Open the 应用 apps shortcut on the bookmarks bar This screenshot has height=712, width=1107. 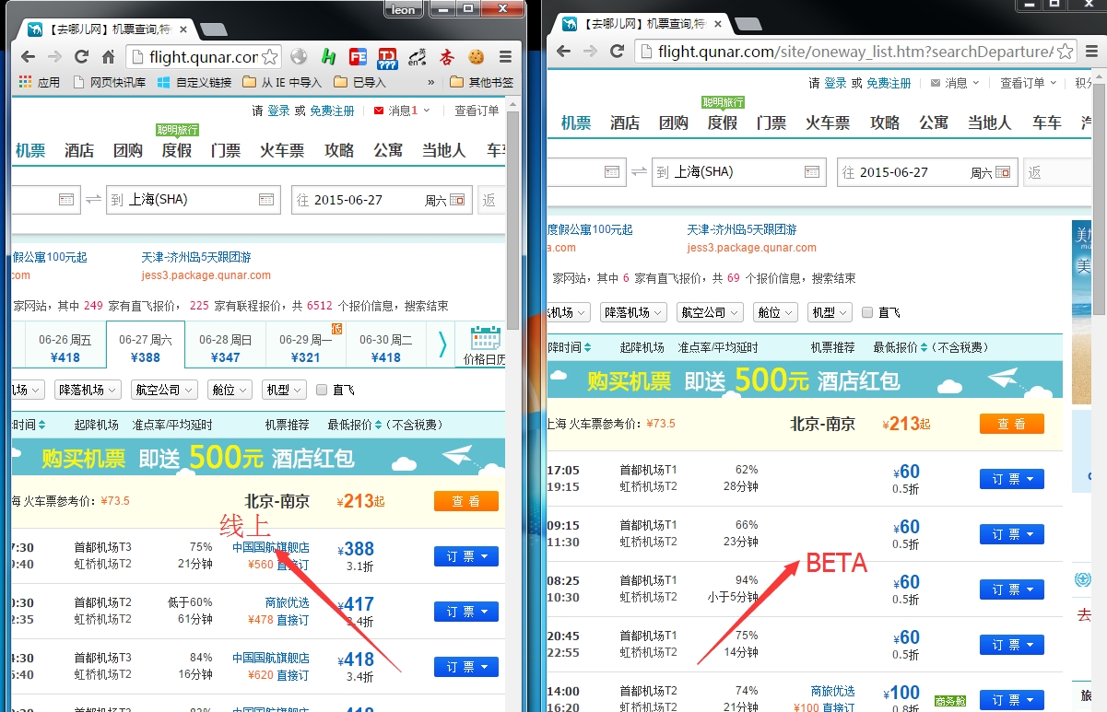40,82
